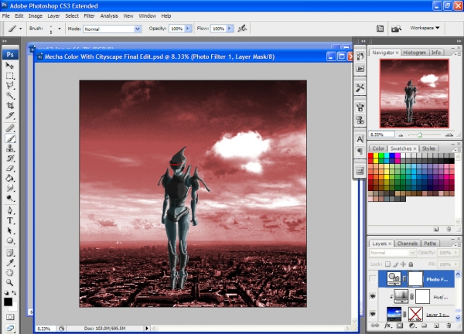464x334 pixels.
Task: Select the History Brush tool
Action: (10, 158)
